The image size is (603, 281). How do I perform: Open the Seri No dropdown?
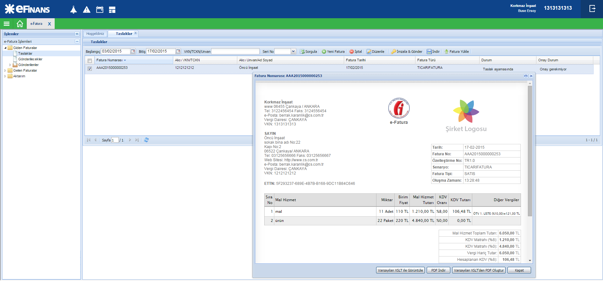(x=293, y=51)
